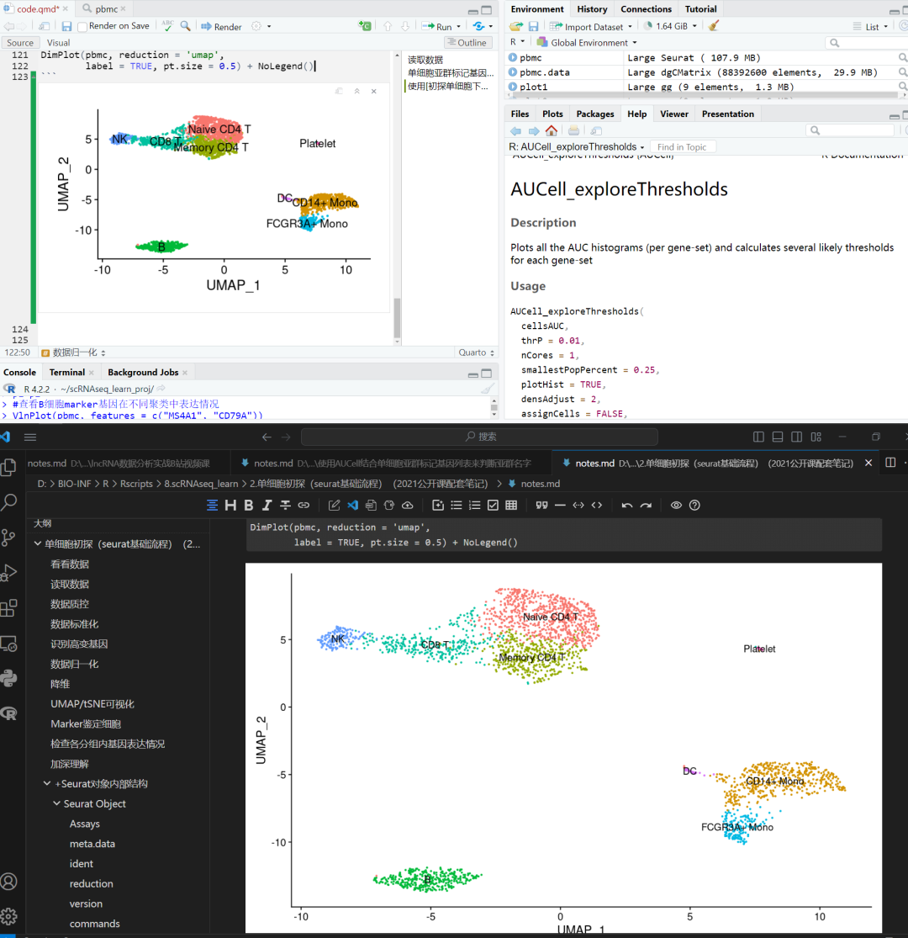Select meta.data in outline
The image size is (908, 938).
(x=92, y=844)
